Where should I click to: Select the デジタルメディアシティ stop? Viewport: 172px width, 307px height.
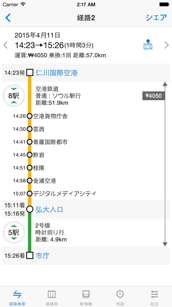point(64,194)
